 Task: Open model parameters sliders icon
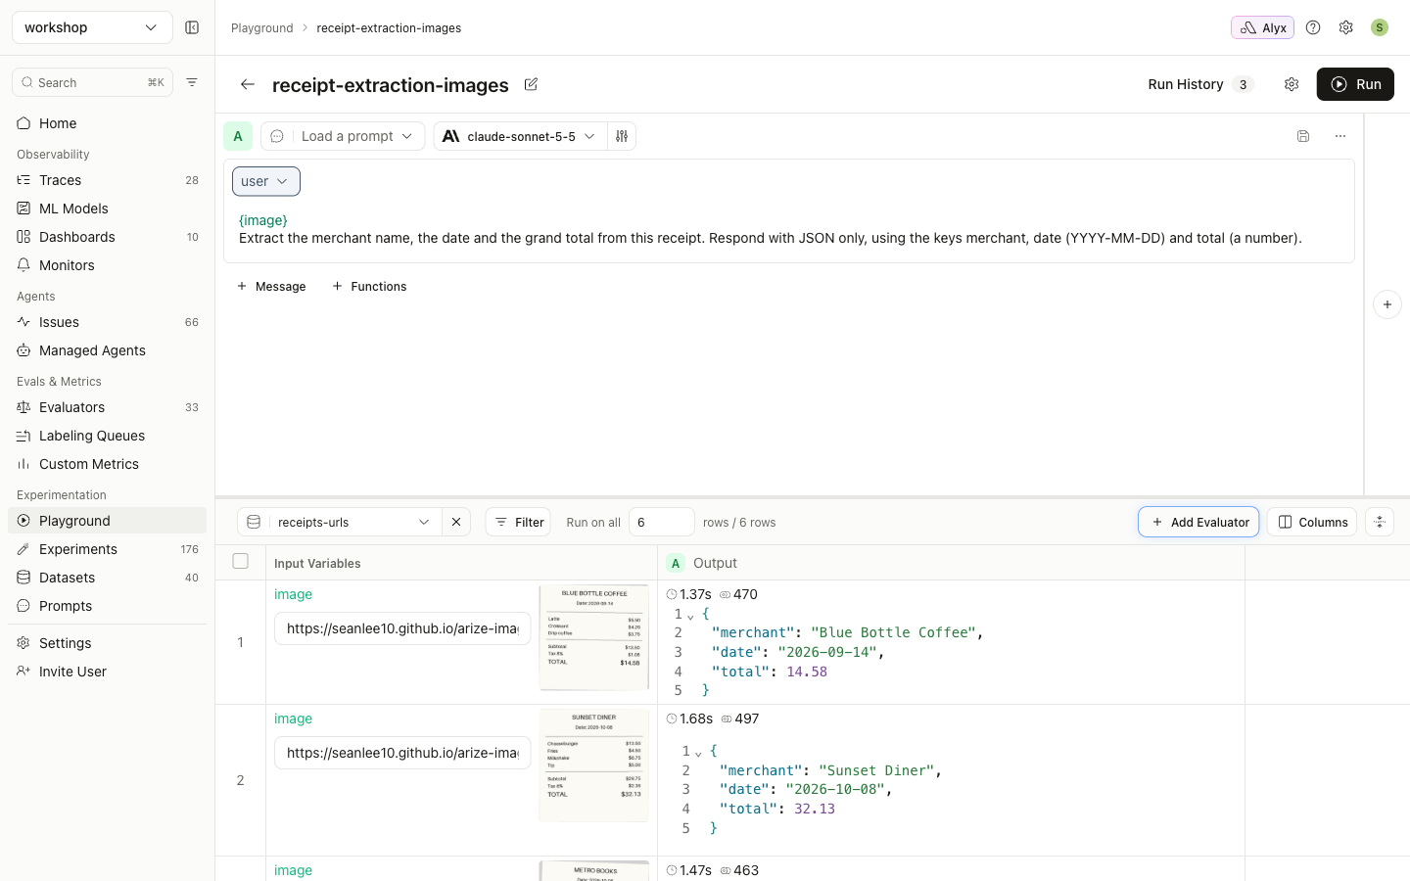pyautogui.click(x=622, y=136)
